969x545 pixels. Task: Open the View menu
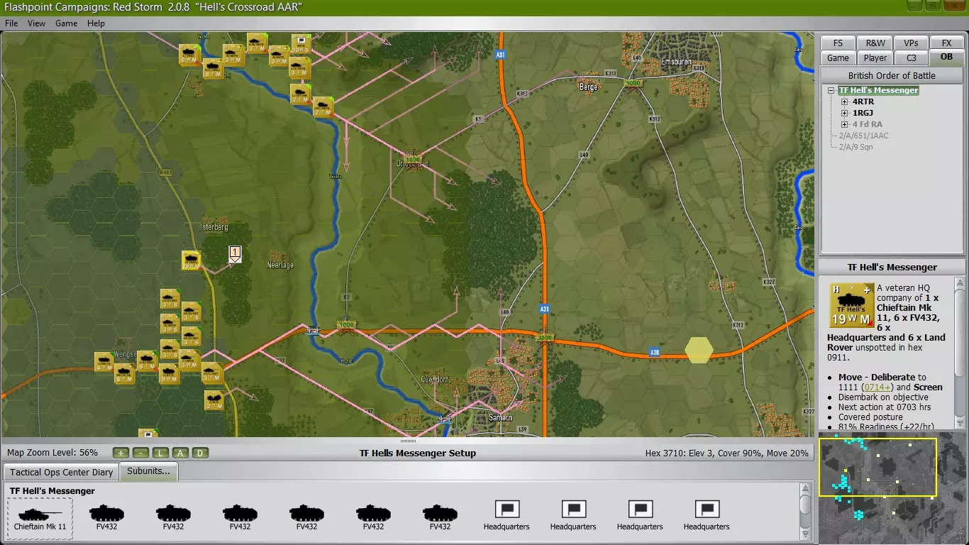pos(36,23)
